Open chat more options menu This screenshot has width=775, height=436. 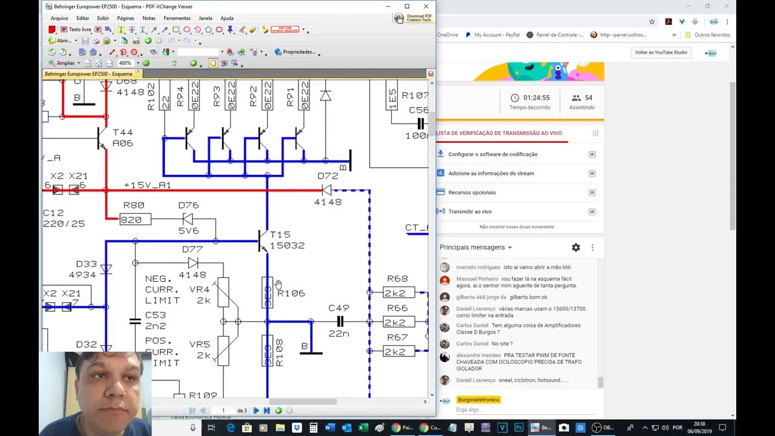point(592,247)
